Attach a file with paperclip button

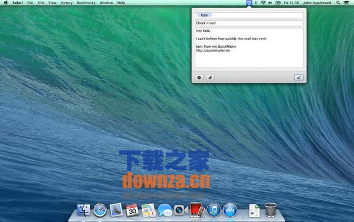click(x=210, y=77)
